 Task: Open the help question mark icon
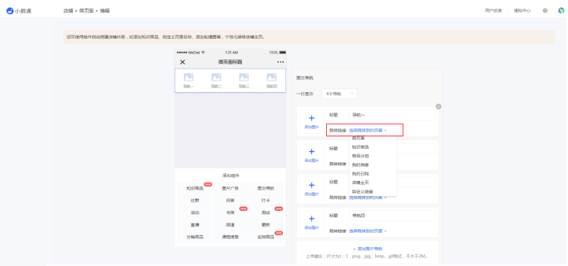pos(545,11)
